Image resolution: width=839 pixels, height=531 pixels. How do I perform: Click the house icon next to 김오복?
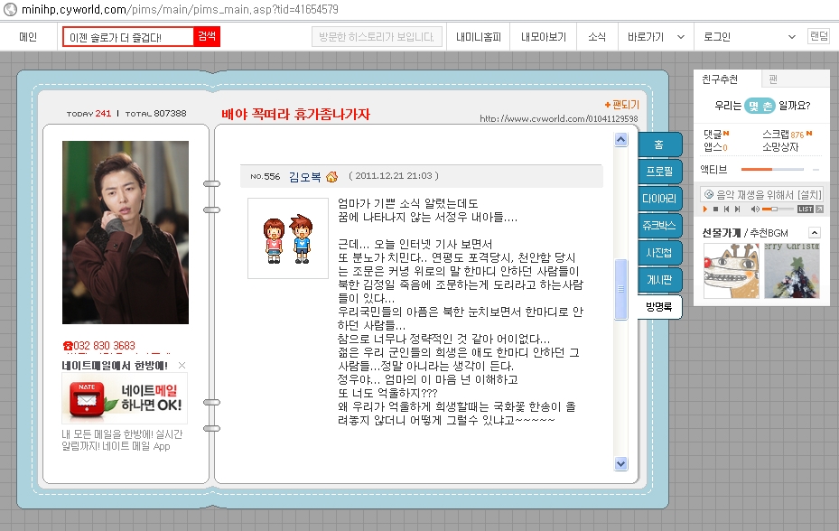tap(331, 176)
